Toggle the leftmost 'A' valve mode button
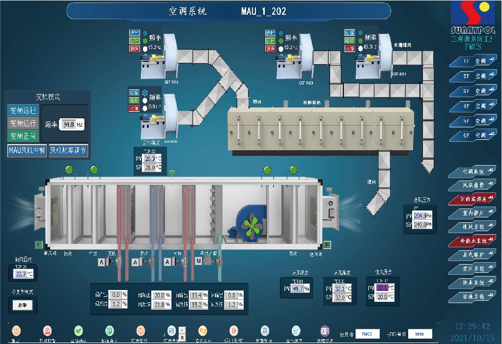 click(102, 262)
